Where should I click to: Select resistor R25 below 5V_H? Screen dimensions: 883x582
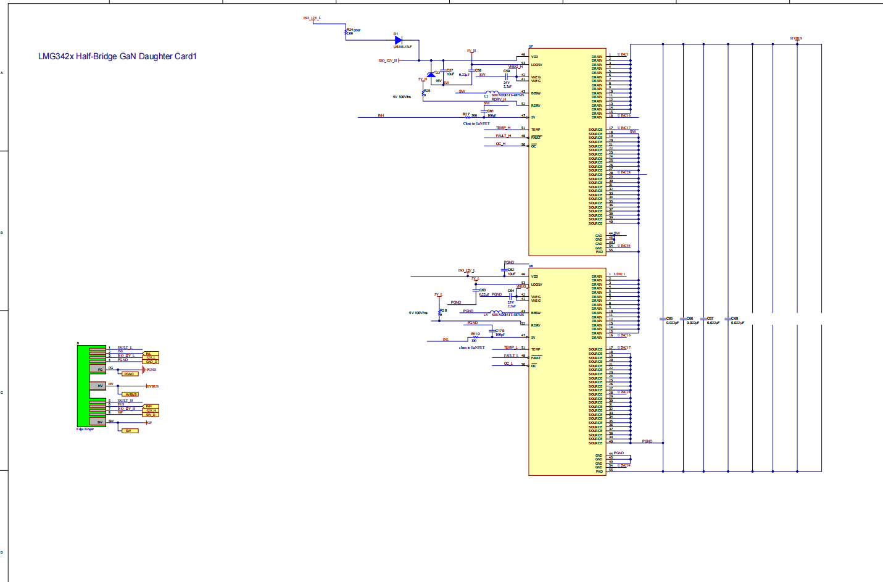pos(423,93)
